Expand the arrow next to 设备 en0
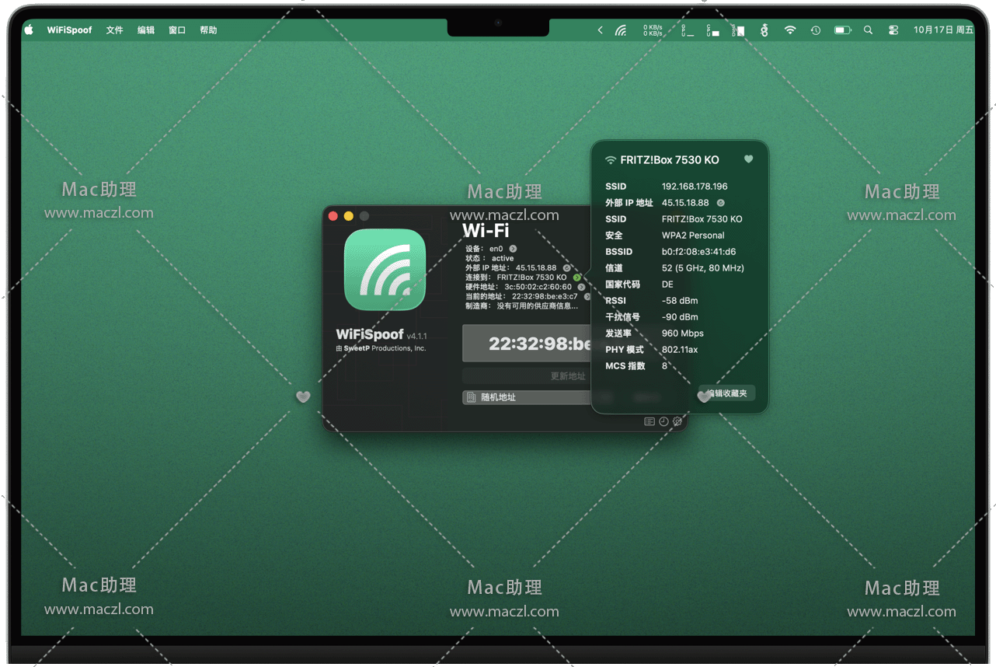This screenshot has height=667, width=996. coord(513,249)
